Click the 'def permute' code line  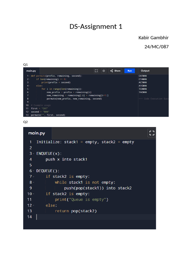pyautogui.click(x=56, y=76)
